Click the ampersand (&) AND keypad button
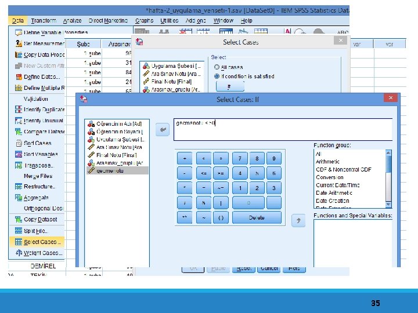 [x=204, y=203]
